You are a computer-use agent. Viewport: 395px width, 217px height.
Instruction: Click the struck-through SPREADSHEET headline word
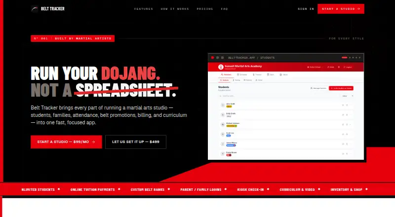tap(126, 90)
